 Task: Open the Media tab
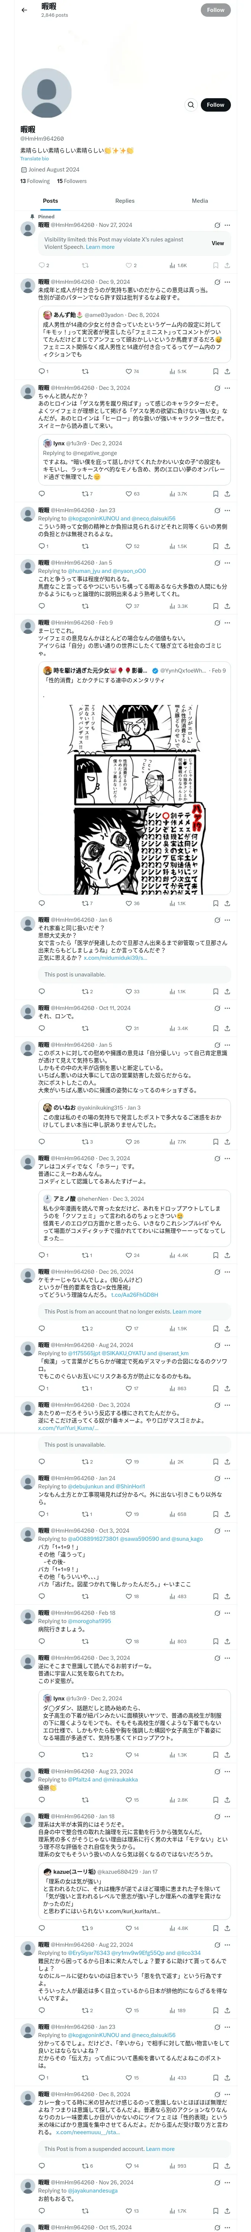(x=199, y=200)
